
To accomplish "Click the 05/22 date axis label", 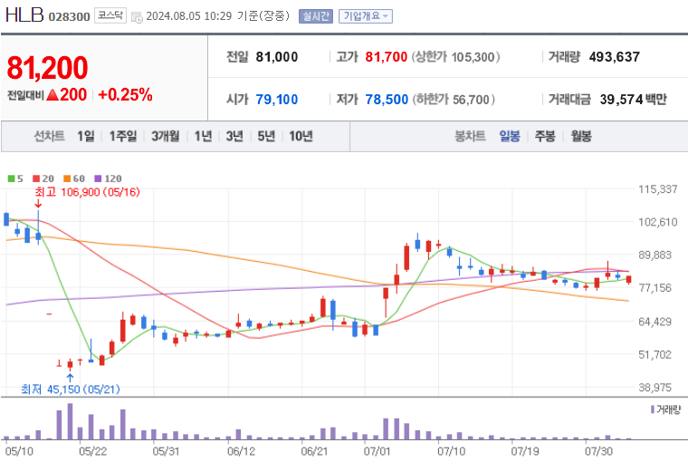I will [92, 451].
